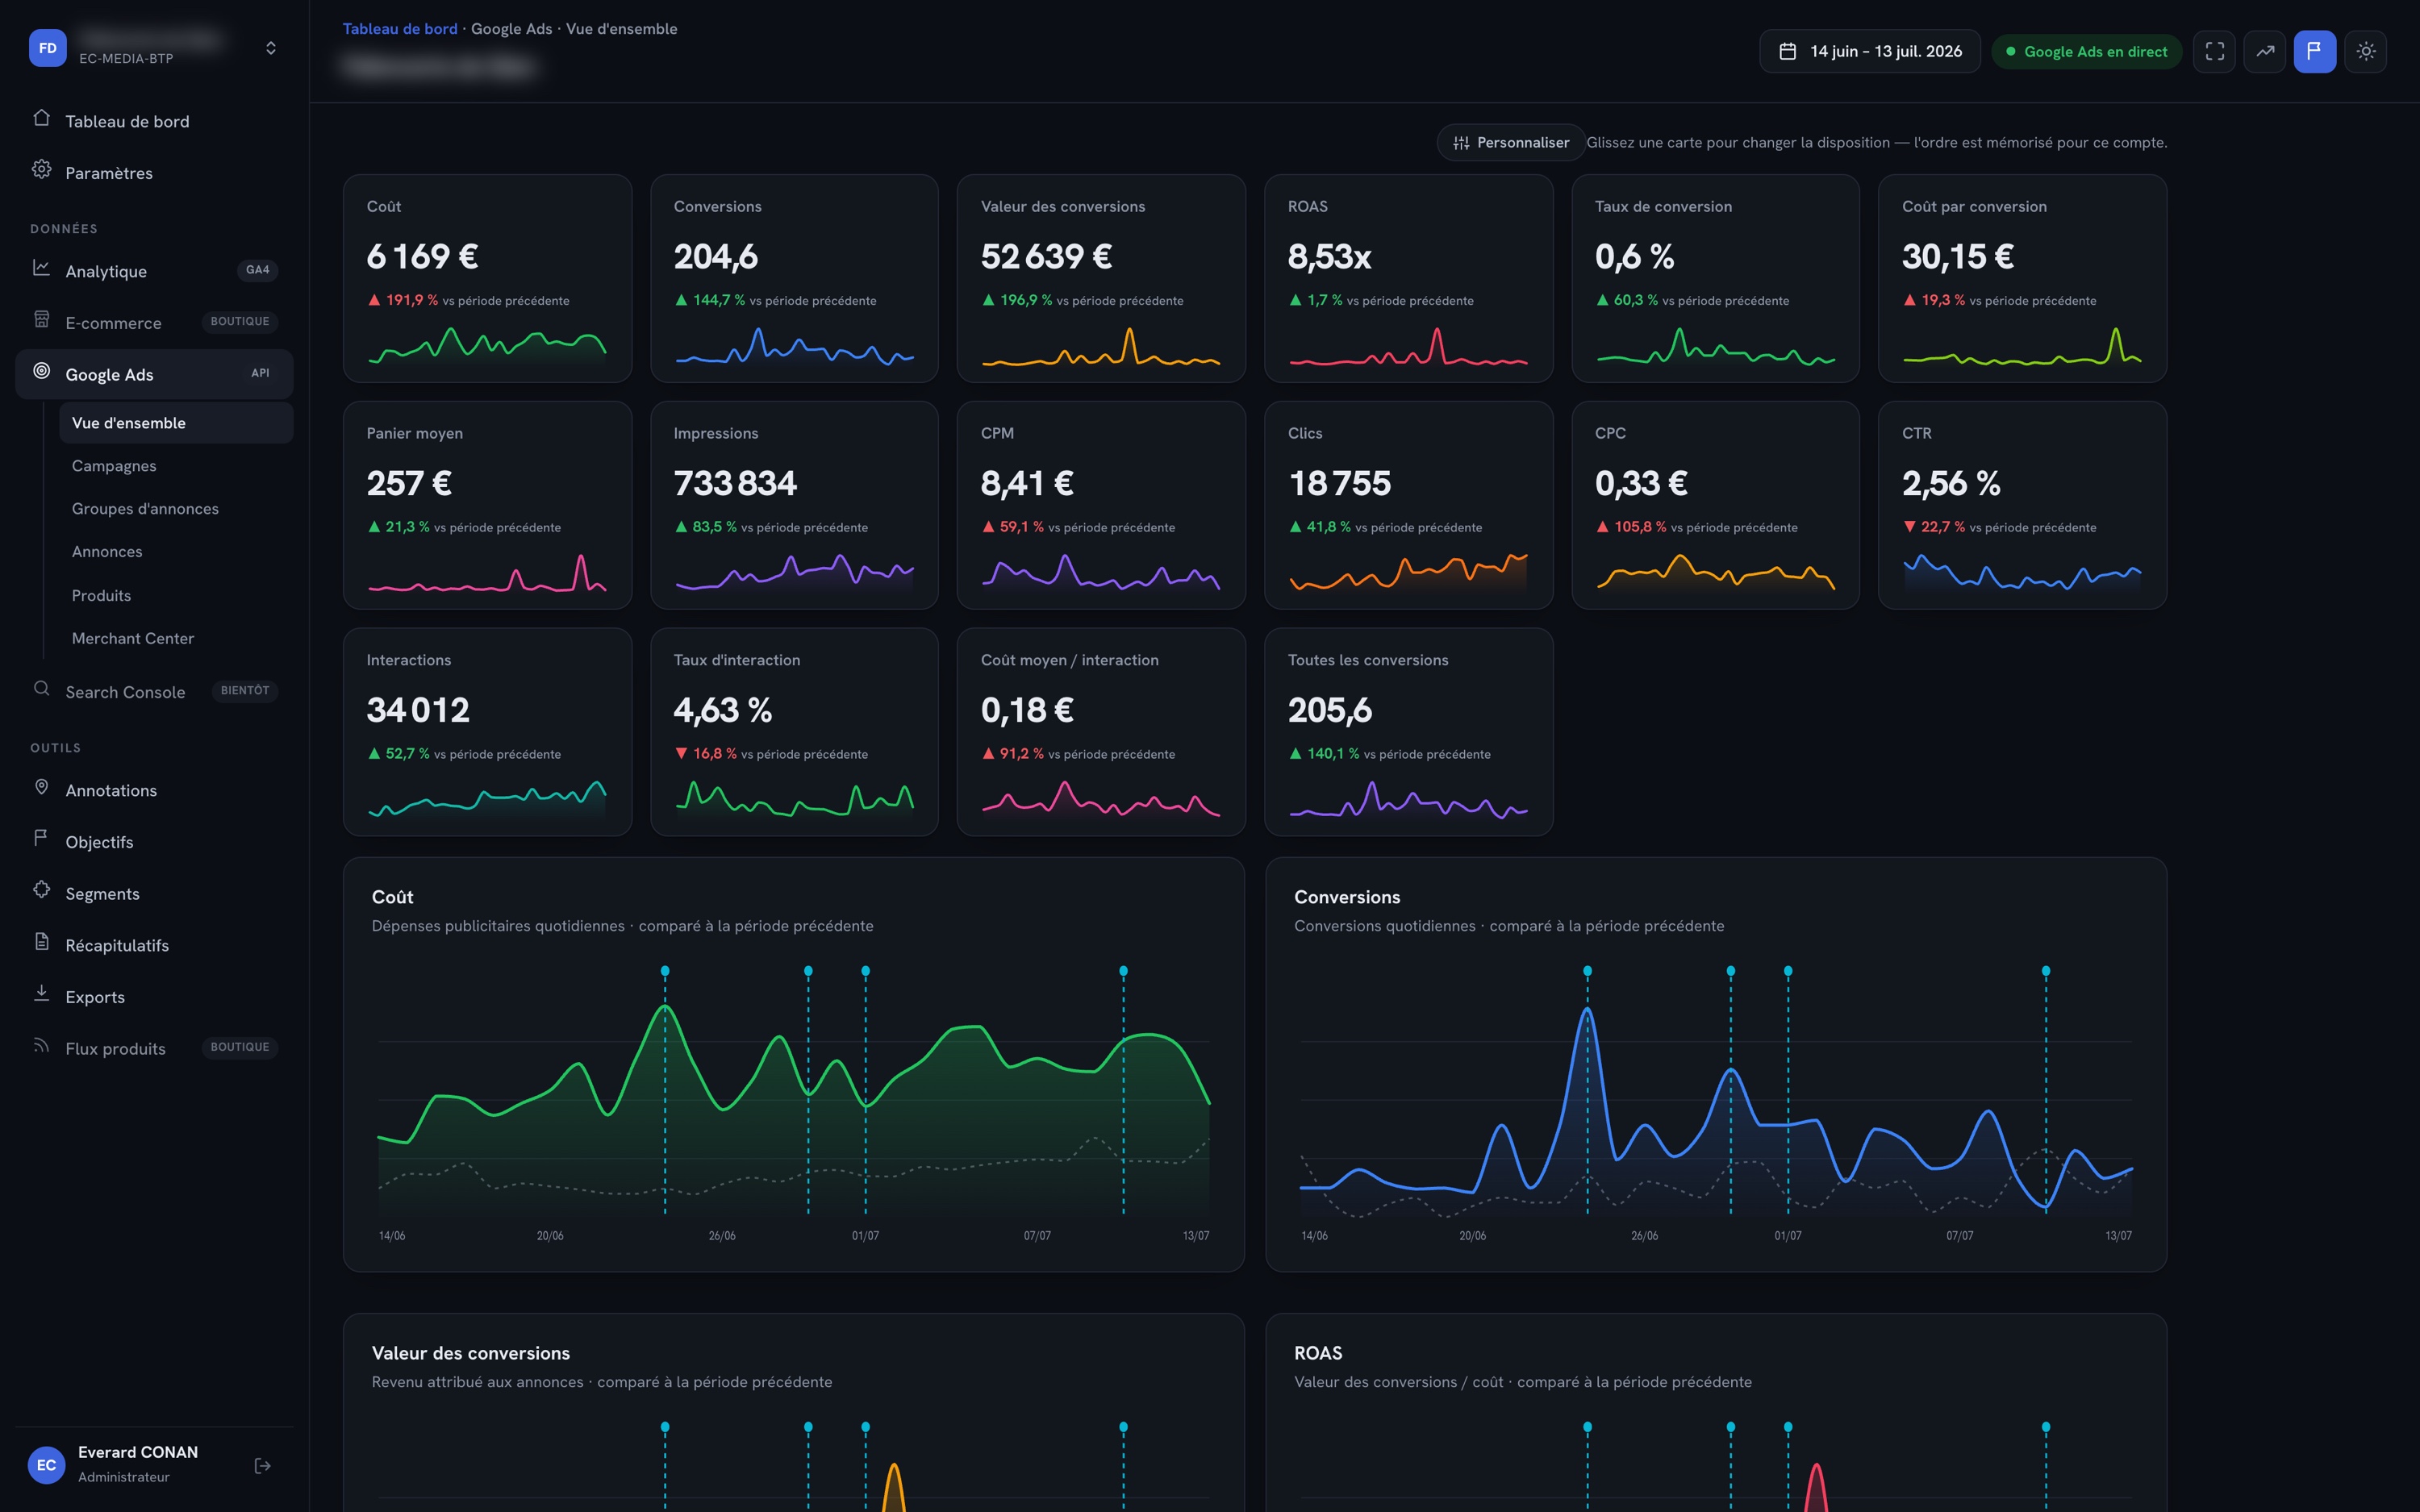Image resolution: width=2420 pixels, height=1512 pixels.
Task: Select the ROAS metric card
Action: (1408, 278)
